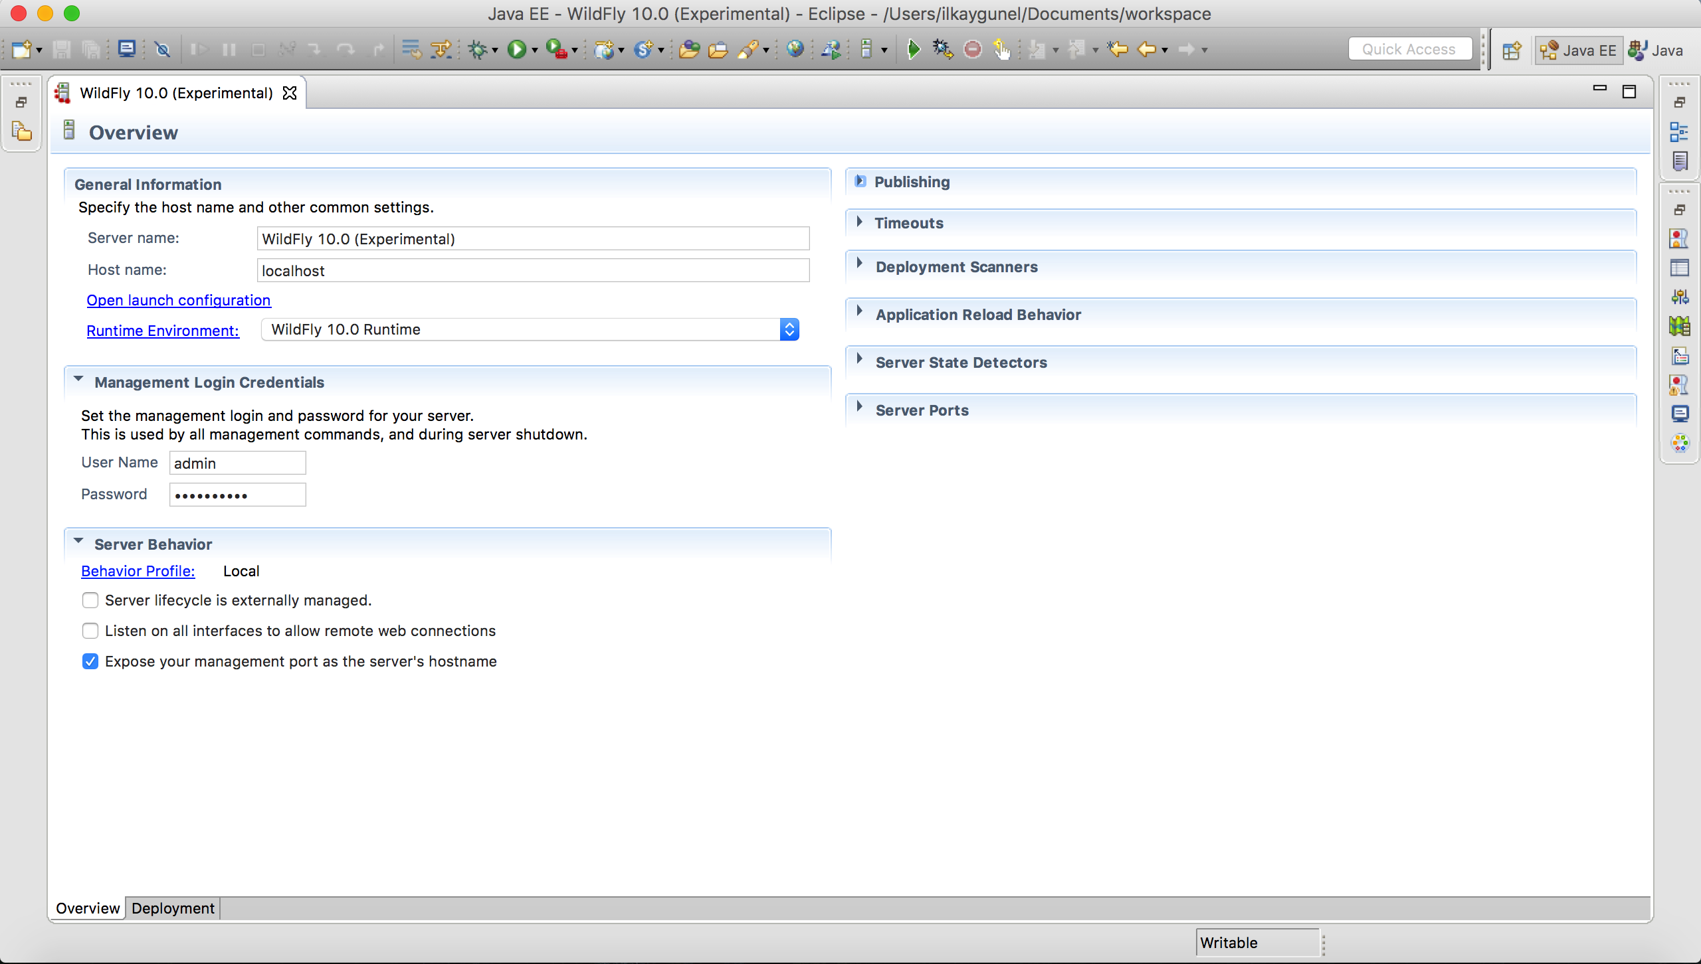Click the New wizard toolbar icon
1701x964 pixels.
(x=21, y=50)
